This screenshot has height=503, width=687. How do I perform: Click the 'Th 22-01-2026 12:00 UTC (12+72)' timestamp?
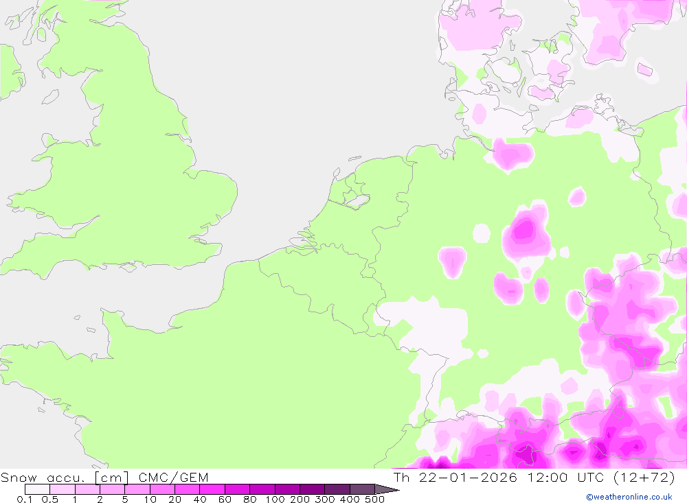click(534, 477)
